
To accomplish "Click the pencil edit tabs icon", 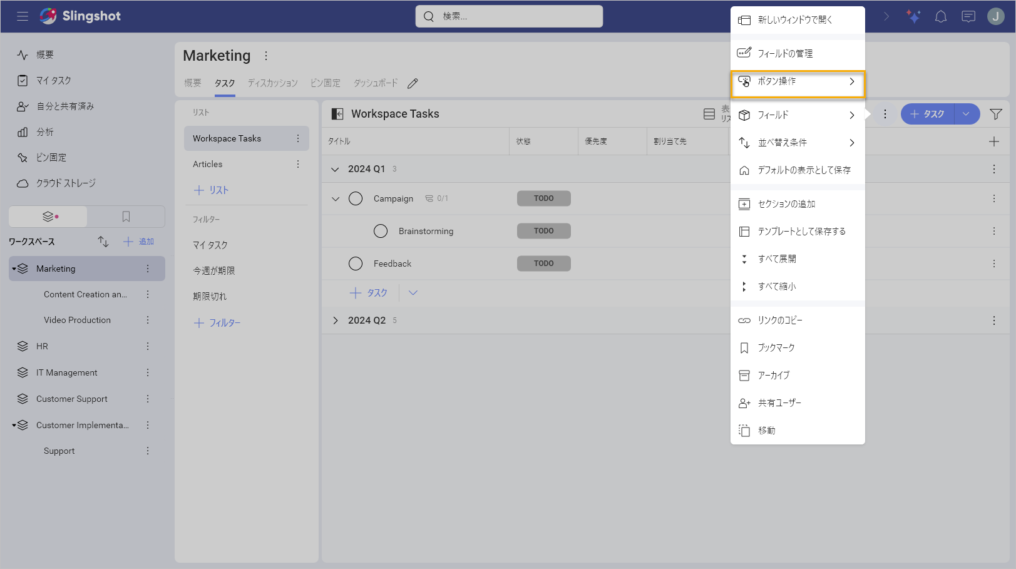I will [x=413, y=83].
